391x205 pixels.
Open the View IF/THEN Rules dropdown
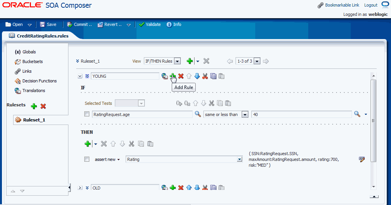(177, 61)
